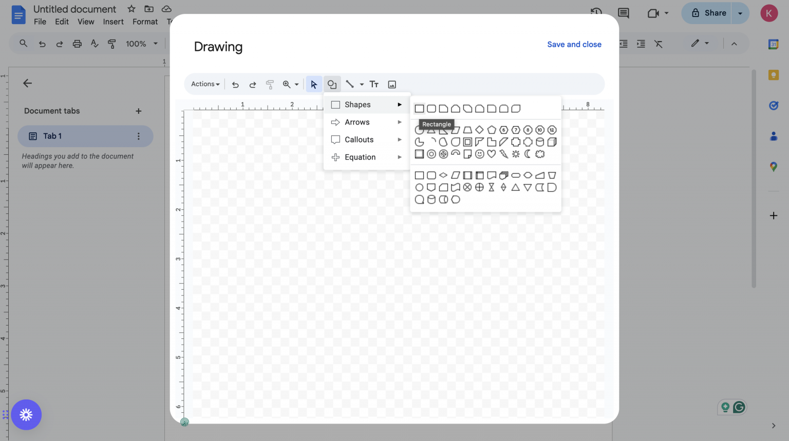
Task: Select the crescent moon shape
Action: (x=528, y=154)
